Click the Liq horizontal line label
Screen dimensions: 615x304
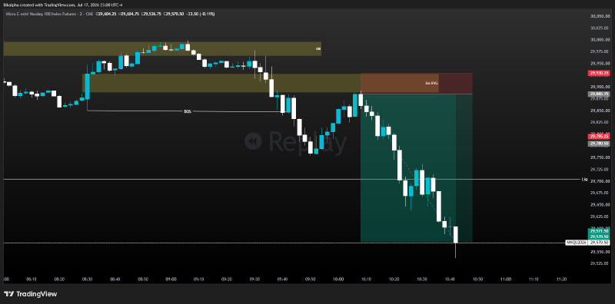click(584, 180)
